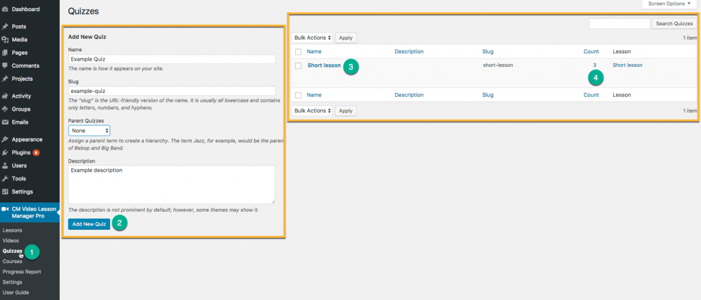Viewport: 701px width, 300px height.
Task: Open the Short lesson quiz link
Action: coord(324,66)
